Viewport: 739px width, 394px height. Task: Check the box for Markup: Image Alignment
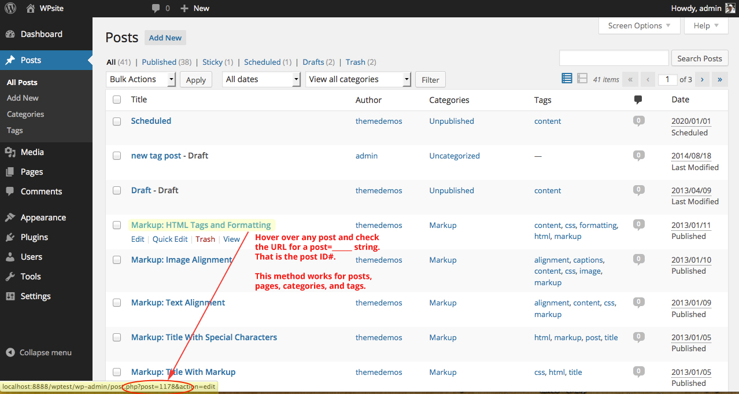pos(117,260)
